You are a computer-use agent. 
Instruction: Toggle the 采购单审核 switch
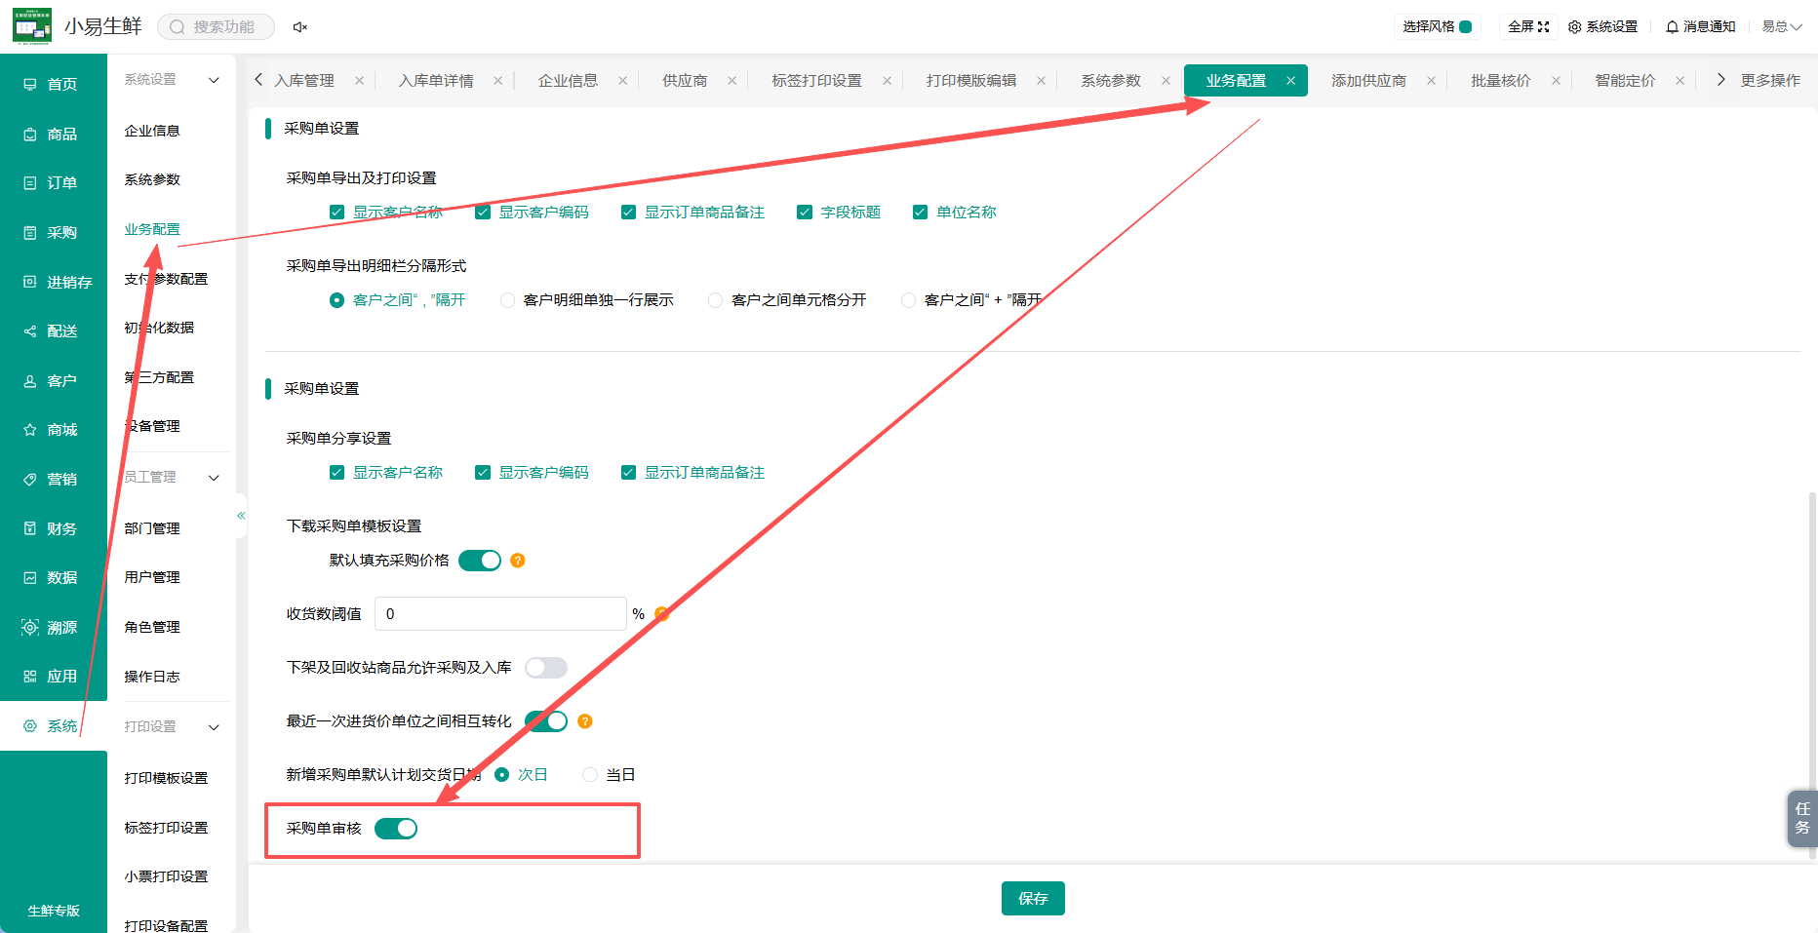[x=396, y=829]
